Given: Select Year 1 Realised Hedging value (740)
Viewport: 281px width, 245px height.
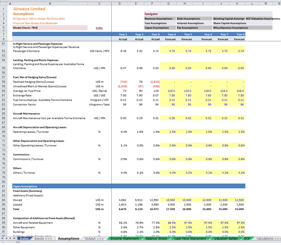Looking at the screenshot, I should [119, 82].
